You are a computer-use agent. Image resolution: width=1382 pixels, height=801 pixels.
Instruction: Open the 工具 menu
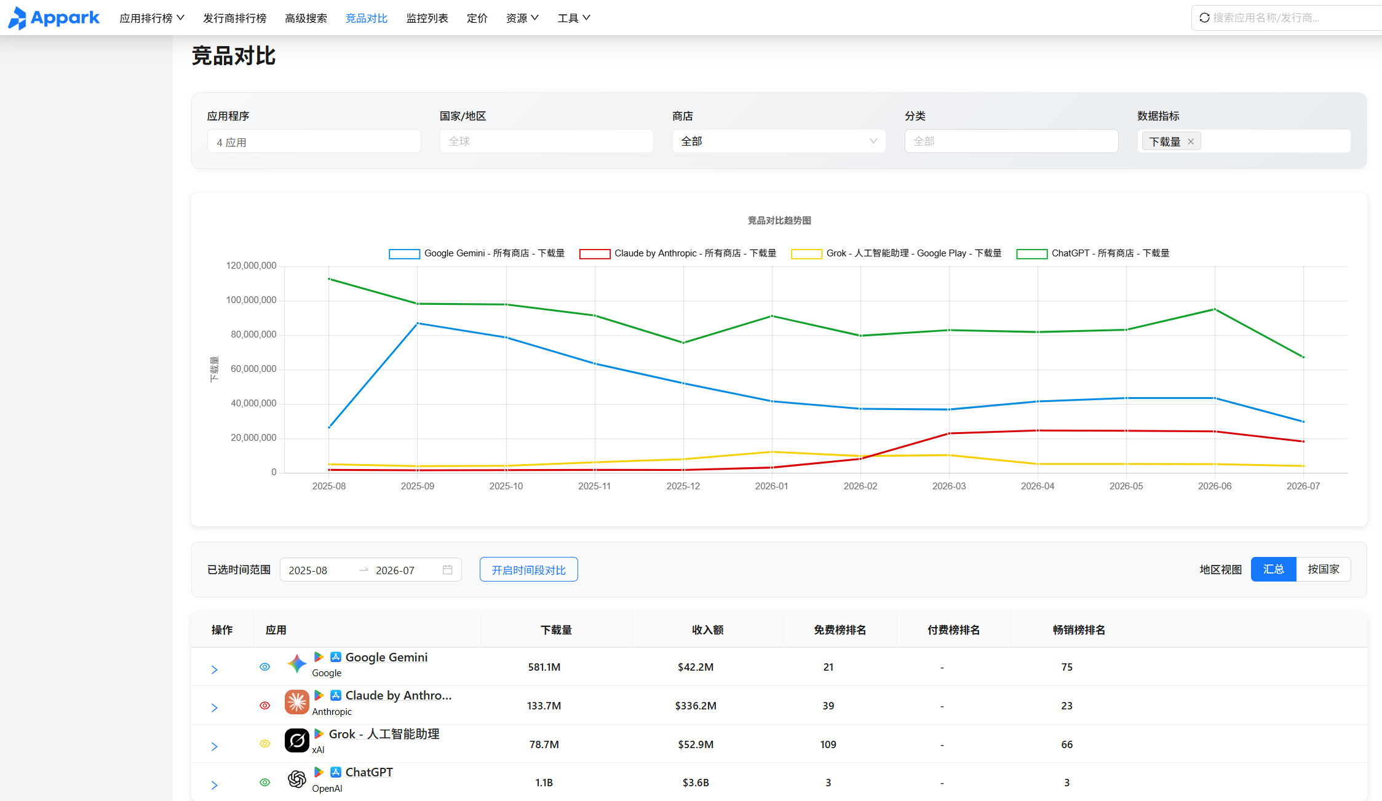tap(574, 18)
